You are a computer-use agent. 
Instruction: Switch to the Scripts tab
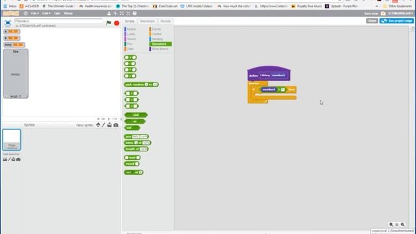click(130, 21)
